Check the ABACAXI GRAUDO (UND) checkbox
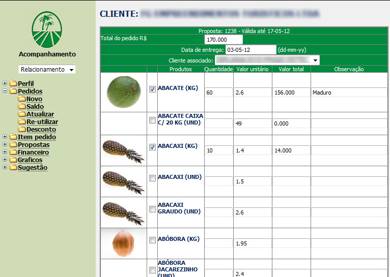 152,209
